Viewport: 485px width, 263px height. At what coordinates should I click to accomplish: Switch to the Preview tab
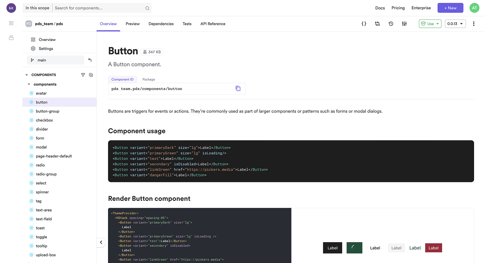pos(133,24)
